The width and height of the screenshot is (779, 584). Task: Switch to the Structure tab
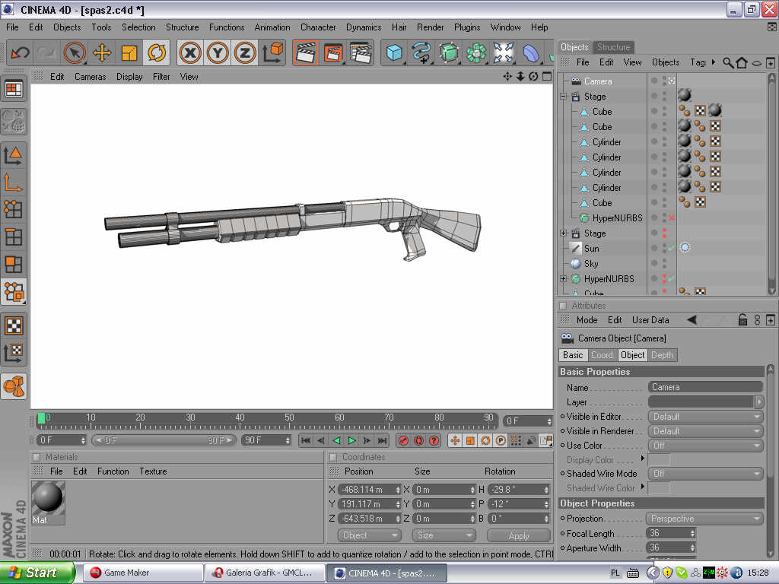613,47
